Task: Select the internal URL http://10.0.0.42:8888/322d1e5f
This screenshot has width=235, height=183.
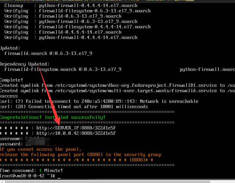Action: coord(76,133)
